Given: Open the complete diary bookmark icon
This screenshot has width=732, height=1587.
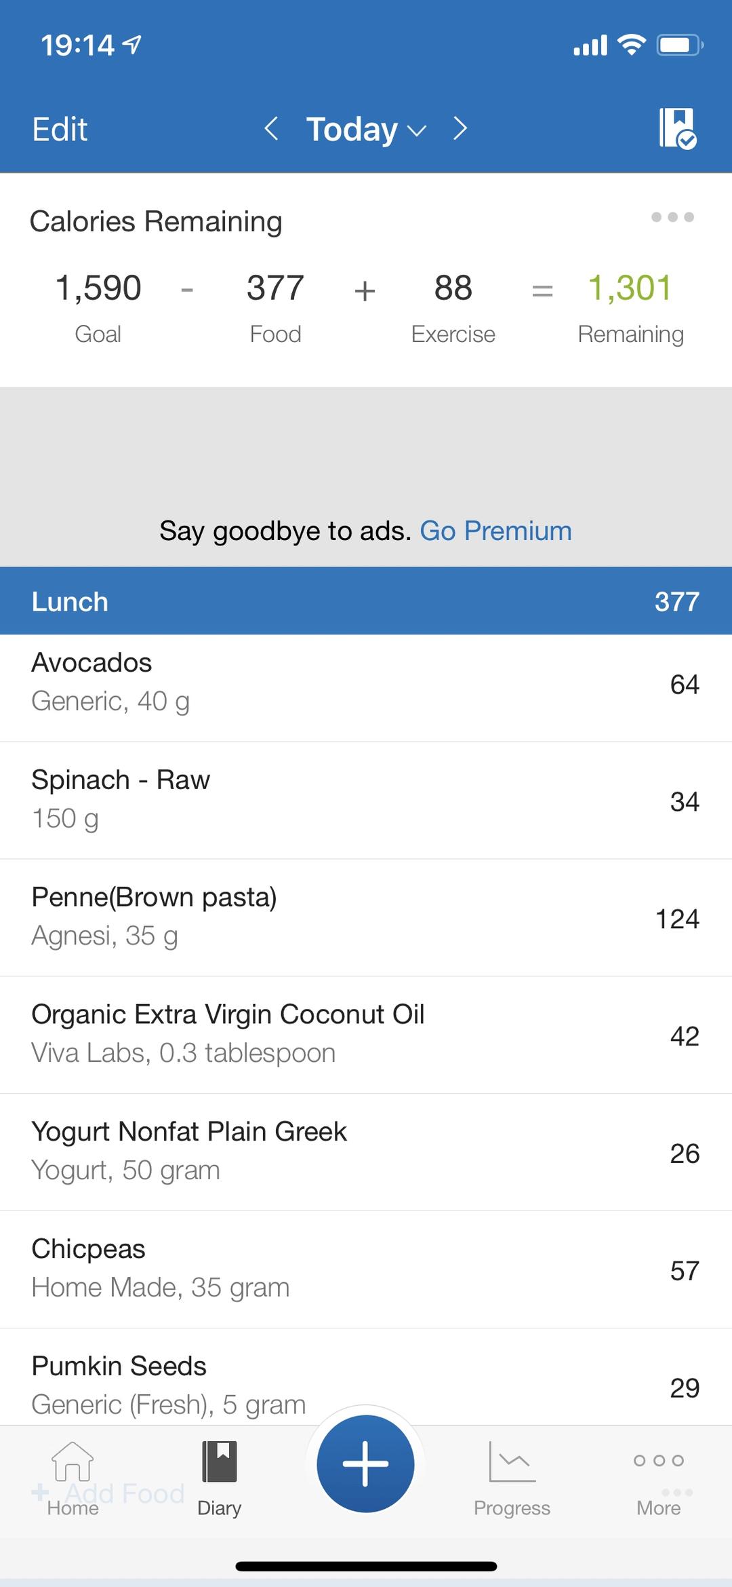Looking at the screenshot, I should click(x=678, y=128).
